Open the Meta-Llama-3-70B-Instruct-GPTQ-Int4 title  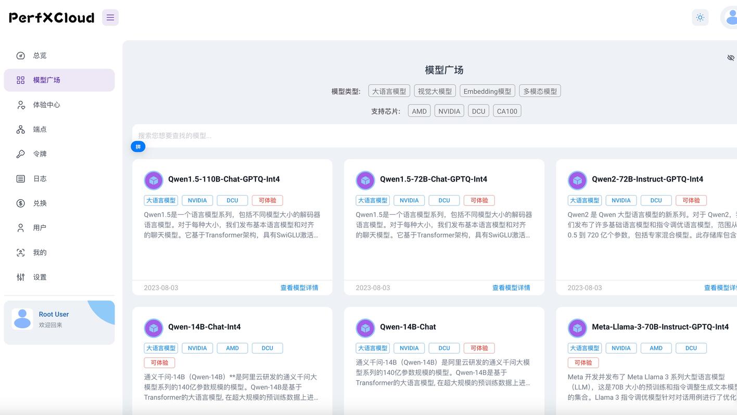pos(660,327)
